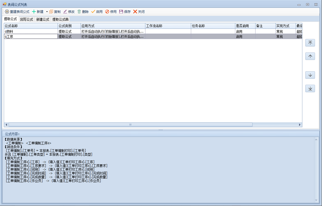
Task: Select the q物料 formula row
Action: [x=31, y=31]
